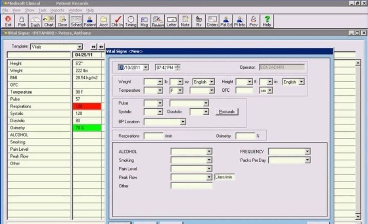The width and height of the screenshot is (368, 224).
Task: Click the Pt Info toolbar icon
Action: 240,21
